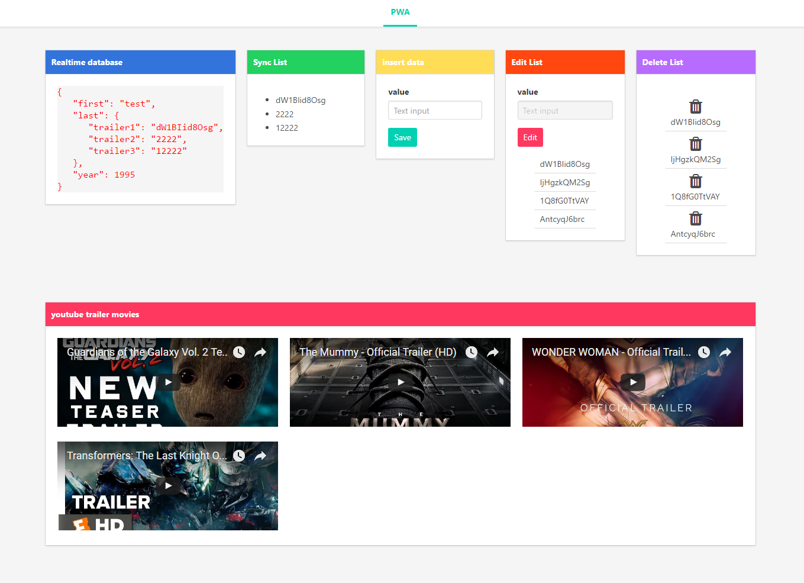804x583 pixels.
Task: Open Transformers: The Last Knight title link
Action: coord(147,456)
